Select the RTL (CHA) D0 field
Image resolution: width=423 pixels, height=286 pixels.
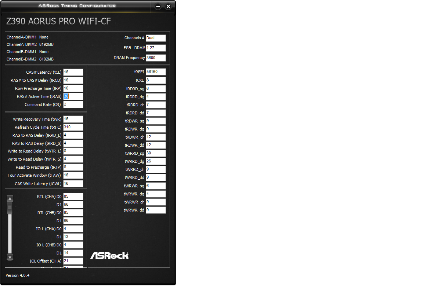pyautogui.click(x=73, y=197)
